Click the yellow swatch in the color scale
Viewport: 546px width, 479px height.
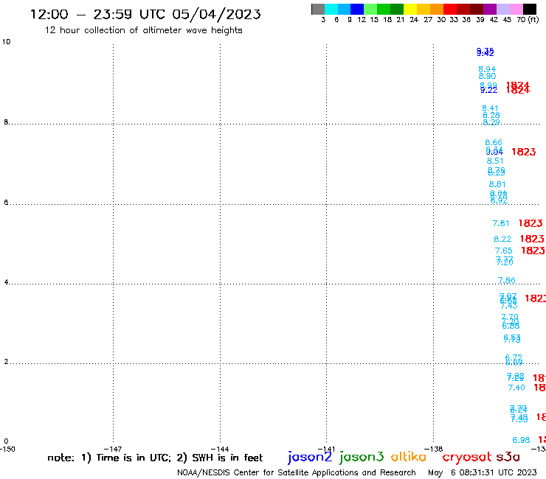[x=410, y=9]
